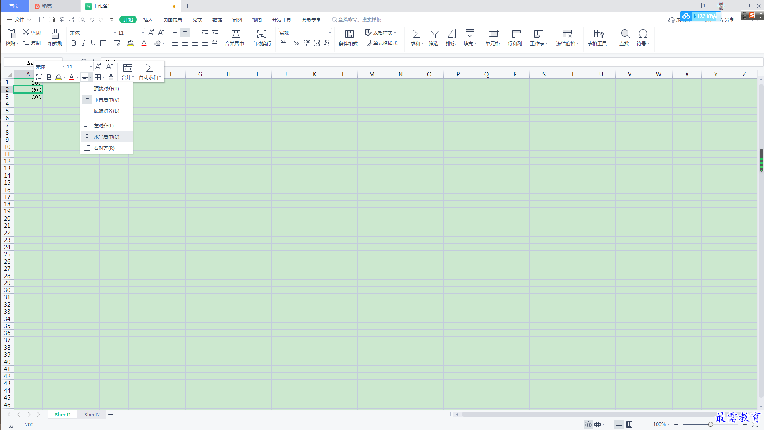Toggle Italic in the ribbon
This screenshot has width=764, height=430.
click(x=83, y=43)
